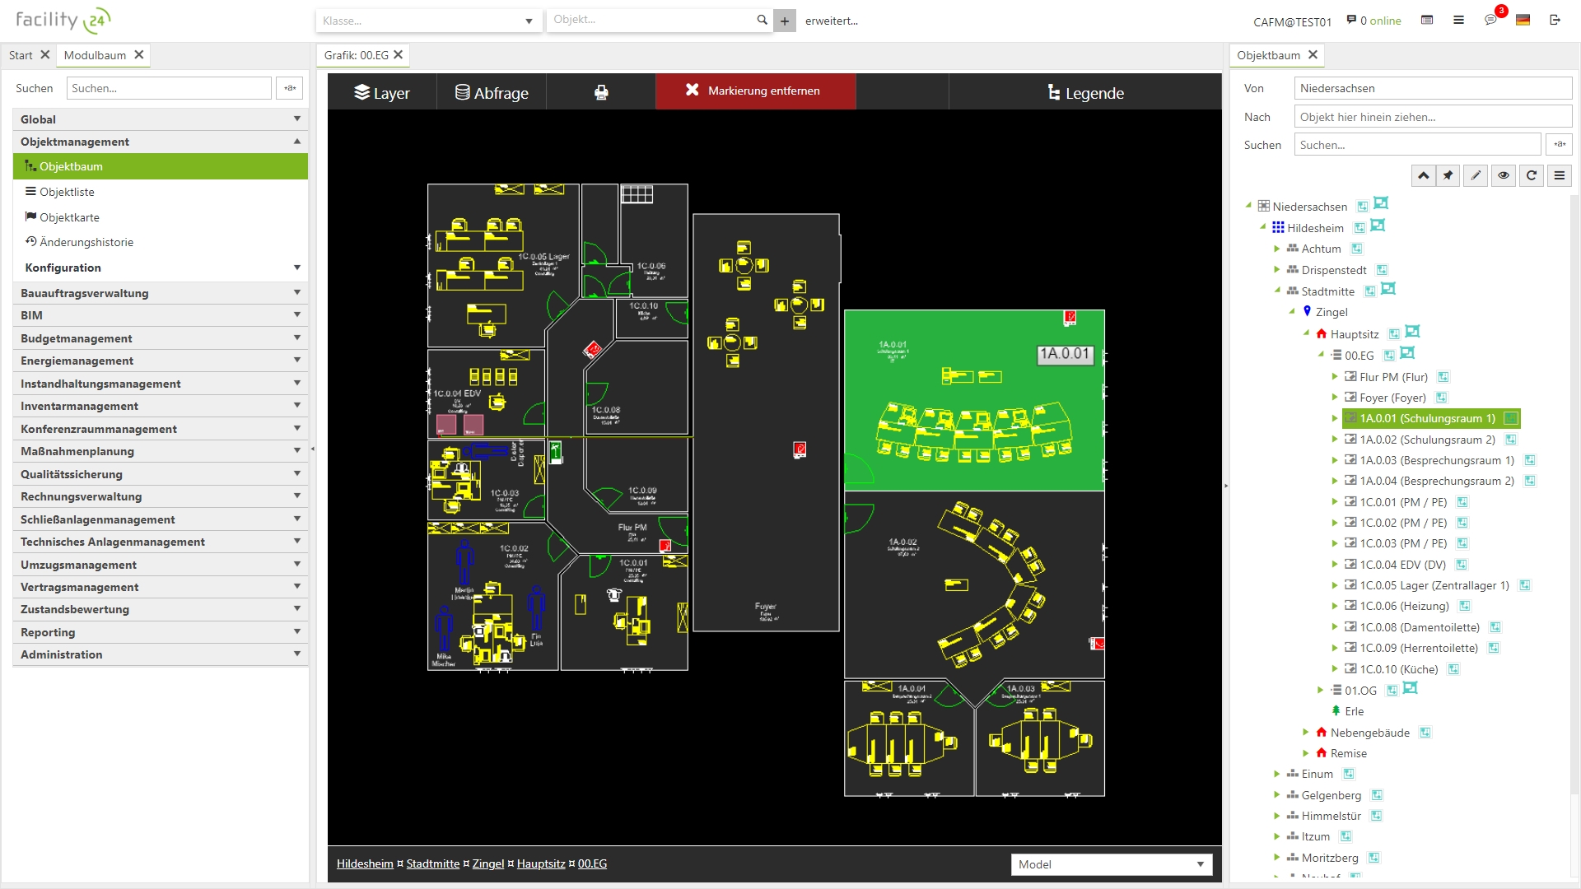The image size is (1581, 889).
Task: Toggle visibility with the eye icon in Objektbaum
Action: [1504, 175]
